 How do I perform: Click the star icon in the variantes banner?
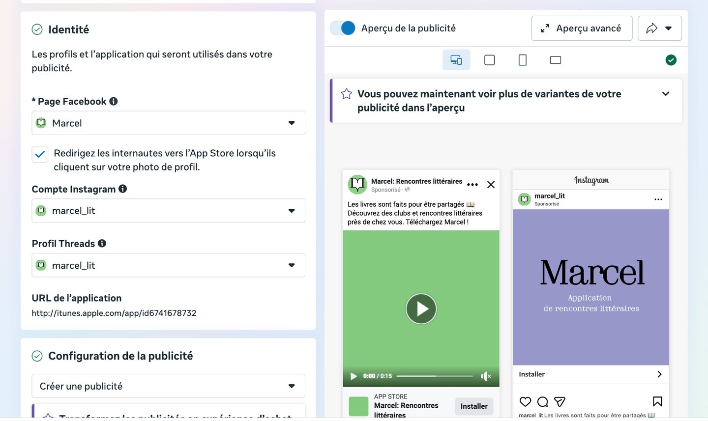coord(347,94)
